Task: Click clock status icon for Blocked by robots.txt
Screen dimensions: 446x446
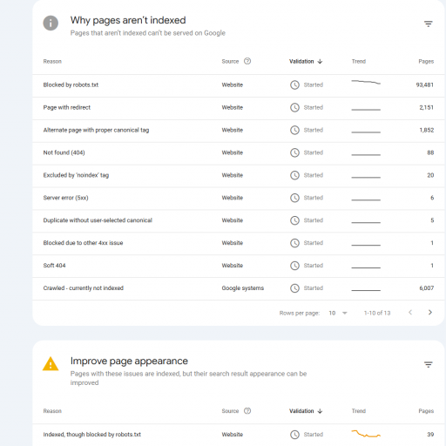Action: coord(294,84)
